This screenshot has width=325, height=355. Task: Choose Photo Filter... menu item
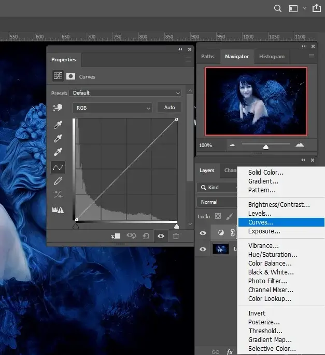tap(281, 281)
